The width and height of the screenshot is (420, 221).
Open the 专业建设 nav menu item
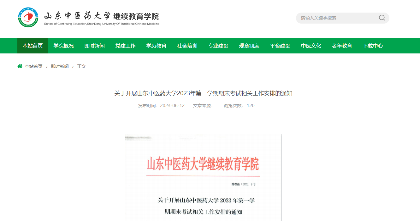coord(218,46)
